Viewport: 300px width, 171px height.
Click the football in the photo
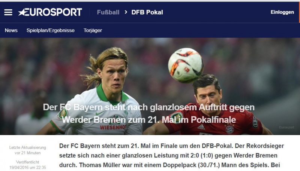pos(186,65)
